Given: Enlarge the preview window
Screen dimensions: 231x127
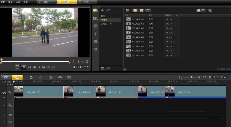Looking at the screenshot, I should pyautogui.click(x=88, y=62).
